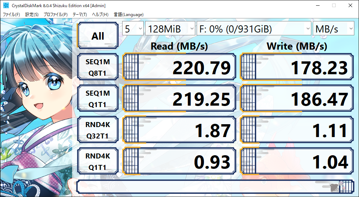Select the 1.87 random read result

(179, 130)
